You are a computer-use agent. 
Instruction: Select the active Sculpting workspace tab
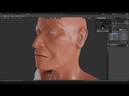(28, 14)
